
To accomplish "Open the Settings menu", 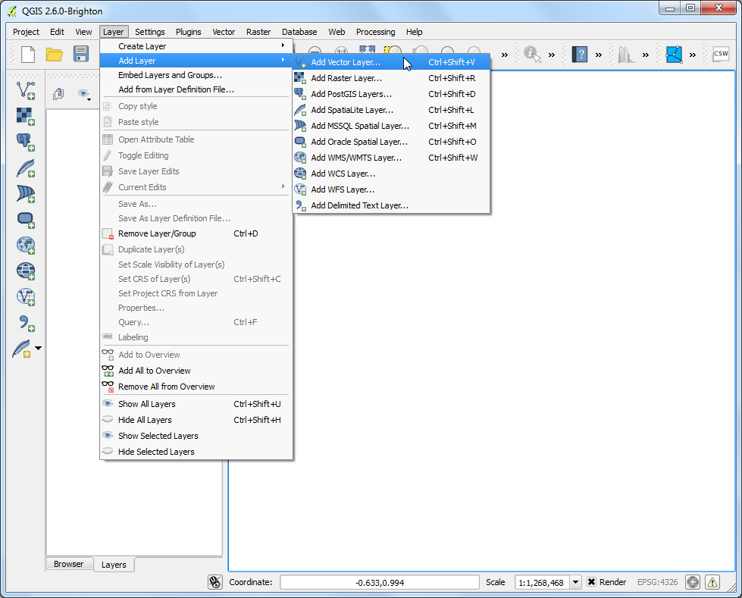I will click(x=149, y=32).
